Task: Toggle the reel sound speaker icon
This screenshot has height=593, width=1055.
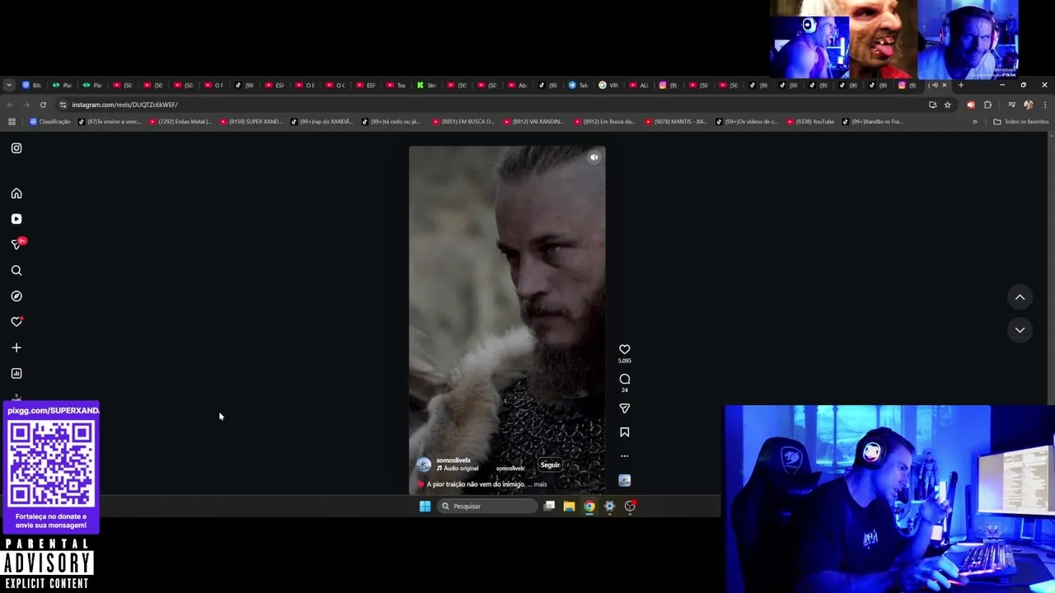Action: point(594,157)
